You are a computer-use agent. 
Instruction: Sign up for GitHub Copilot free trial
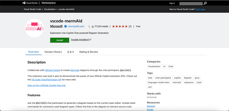tap(47, 85)
